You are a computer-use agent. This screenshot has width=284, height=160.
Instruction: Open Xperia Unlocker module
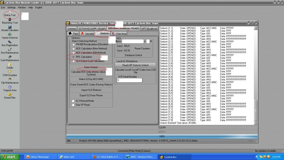pyautogui.click(x=10, y=36)
